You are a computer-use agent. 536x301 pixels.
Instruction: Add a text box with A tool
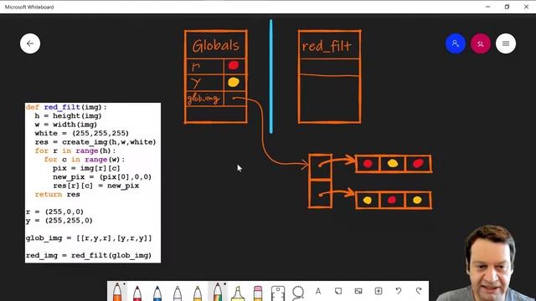coord(318,291)
